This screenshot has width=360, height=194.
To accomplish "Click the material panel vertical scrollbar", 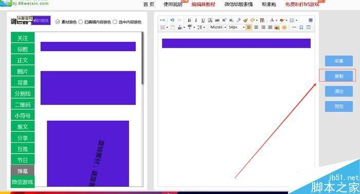I will pyautogui.click(x=142, y=58).
